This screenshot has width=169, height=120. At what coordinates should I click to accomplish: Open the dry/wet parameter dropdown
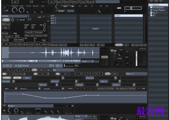53,89
